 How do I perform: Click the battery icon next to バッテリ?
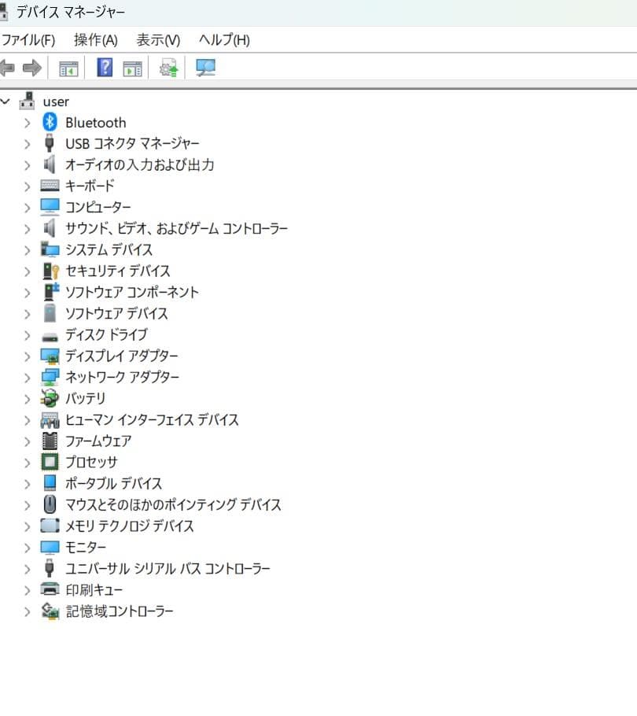50,398
